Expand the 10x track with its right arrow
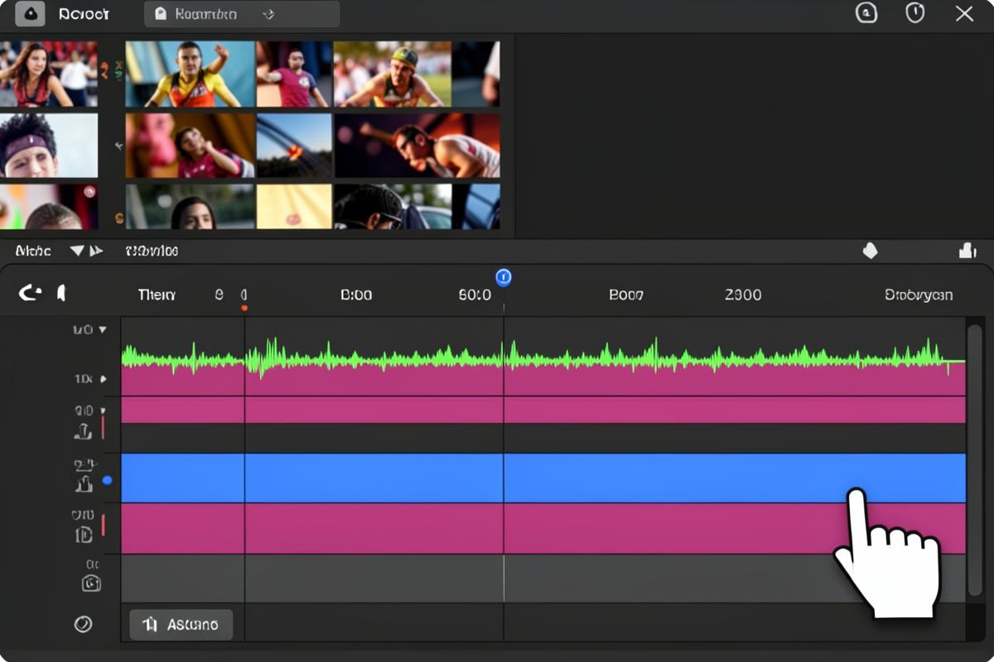994x662 pixels. pos(104,379)
